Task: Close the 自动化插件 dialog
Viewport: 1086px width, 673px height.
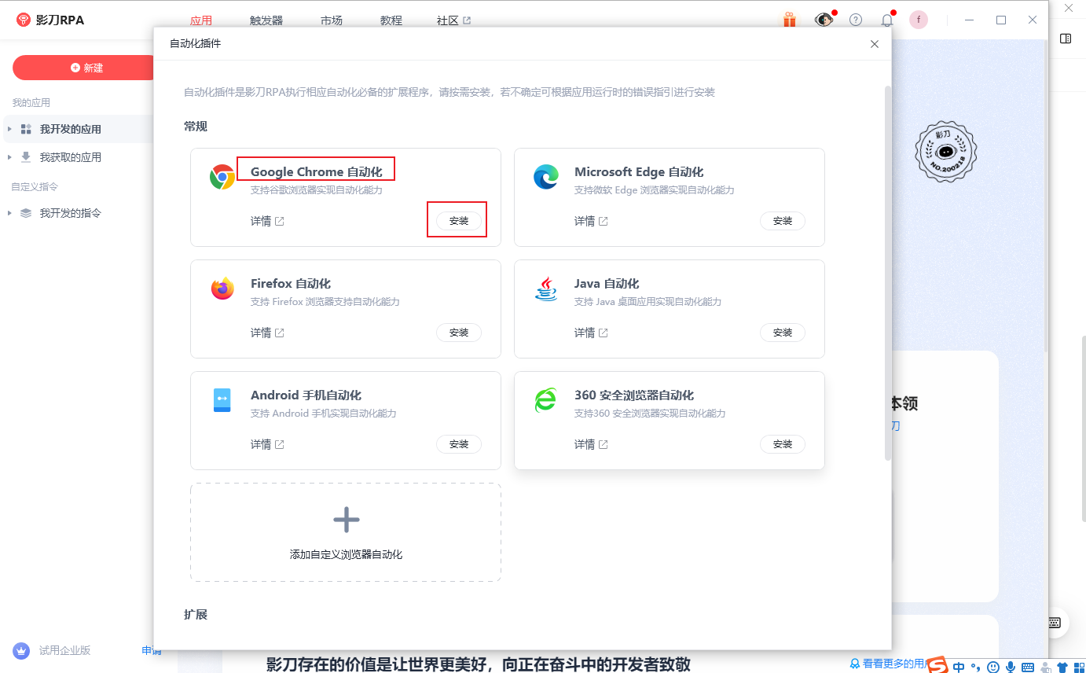Action: (875, 44)
